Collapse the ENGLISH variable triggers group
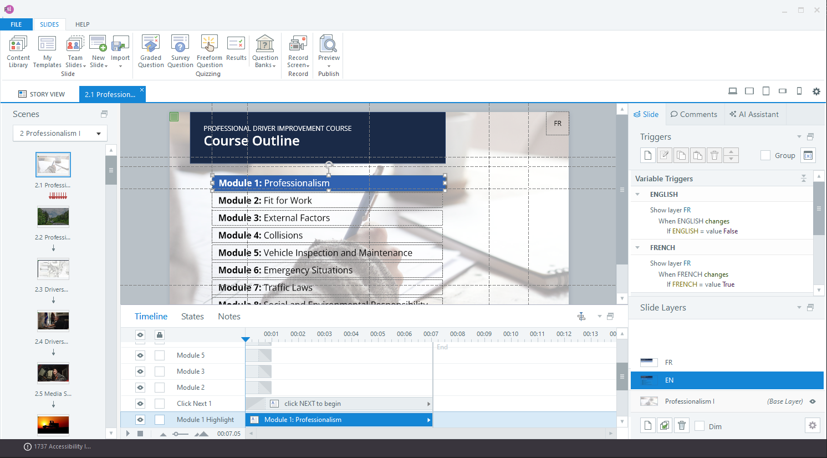This screenshot has width=827, height=458. (x=637, y=195)
